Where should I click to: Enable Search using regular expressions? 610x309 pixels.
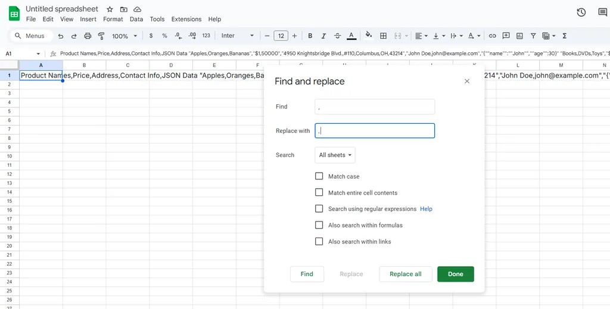(x=319, y=209)
